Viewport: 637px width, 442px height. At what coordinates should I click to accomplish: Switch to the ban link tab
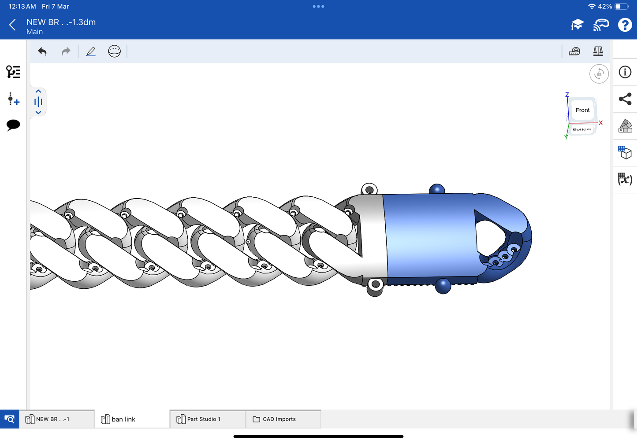[123, 419]
